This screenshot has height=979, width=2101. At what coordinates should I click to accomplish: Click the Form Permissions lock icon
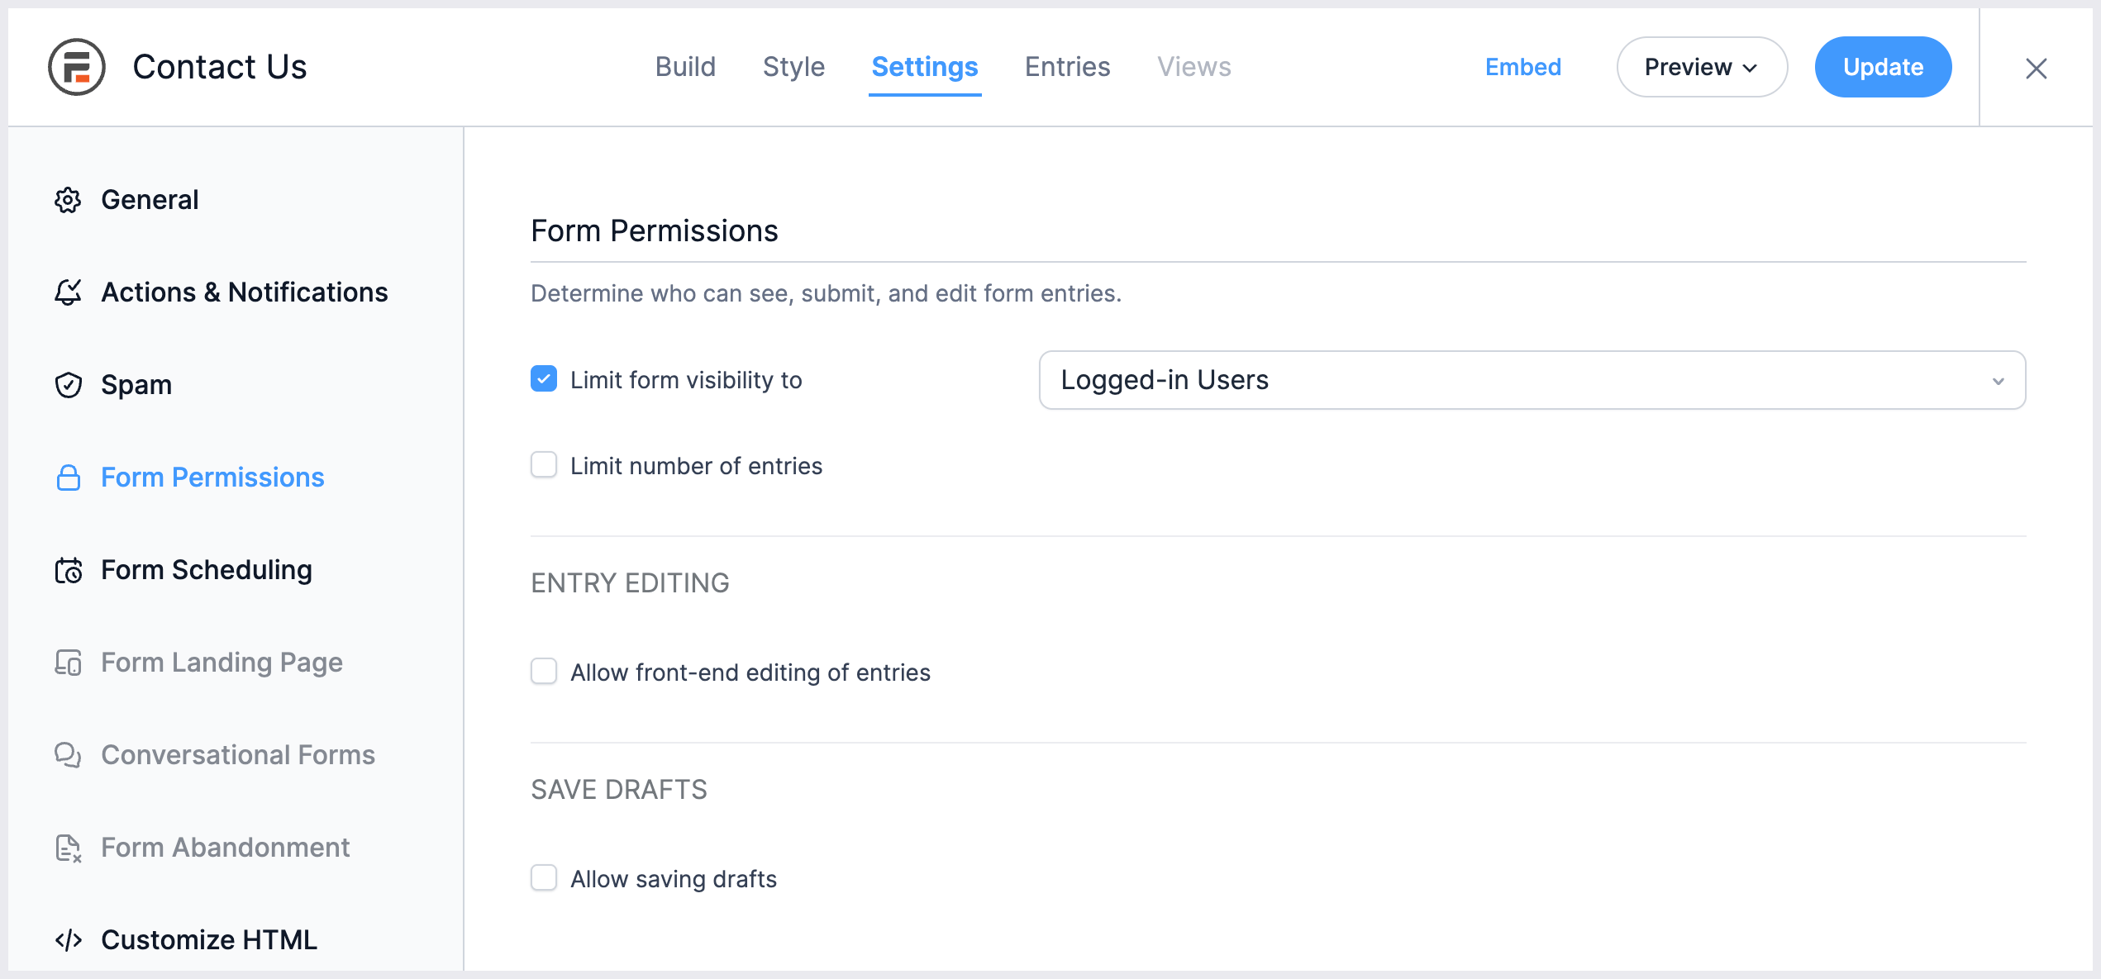[x=68, y=478]
